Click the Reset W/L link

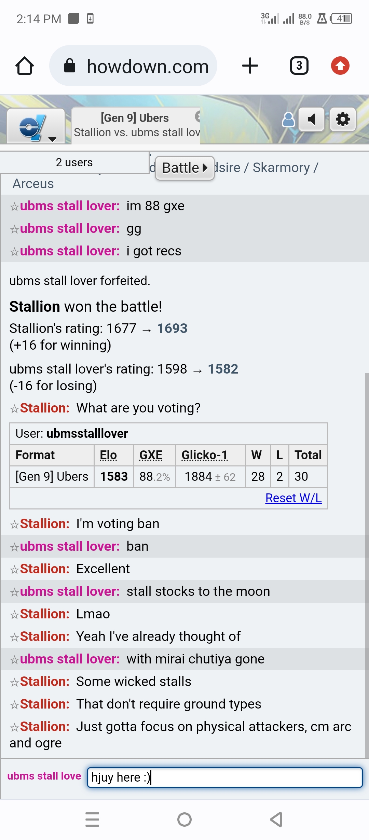click(x=293, y=498)
